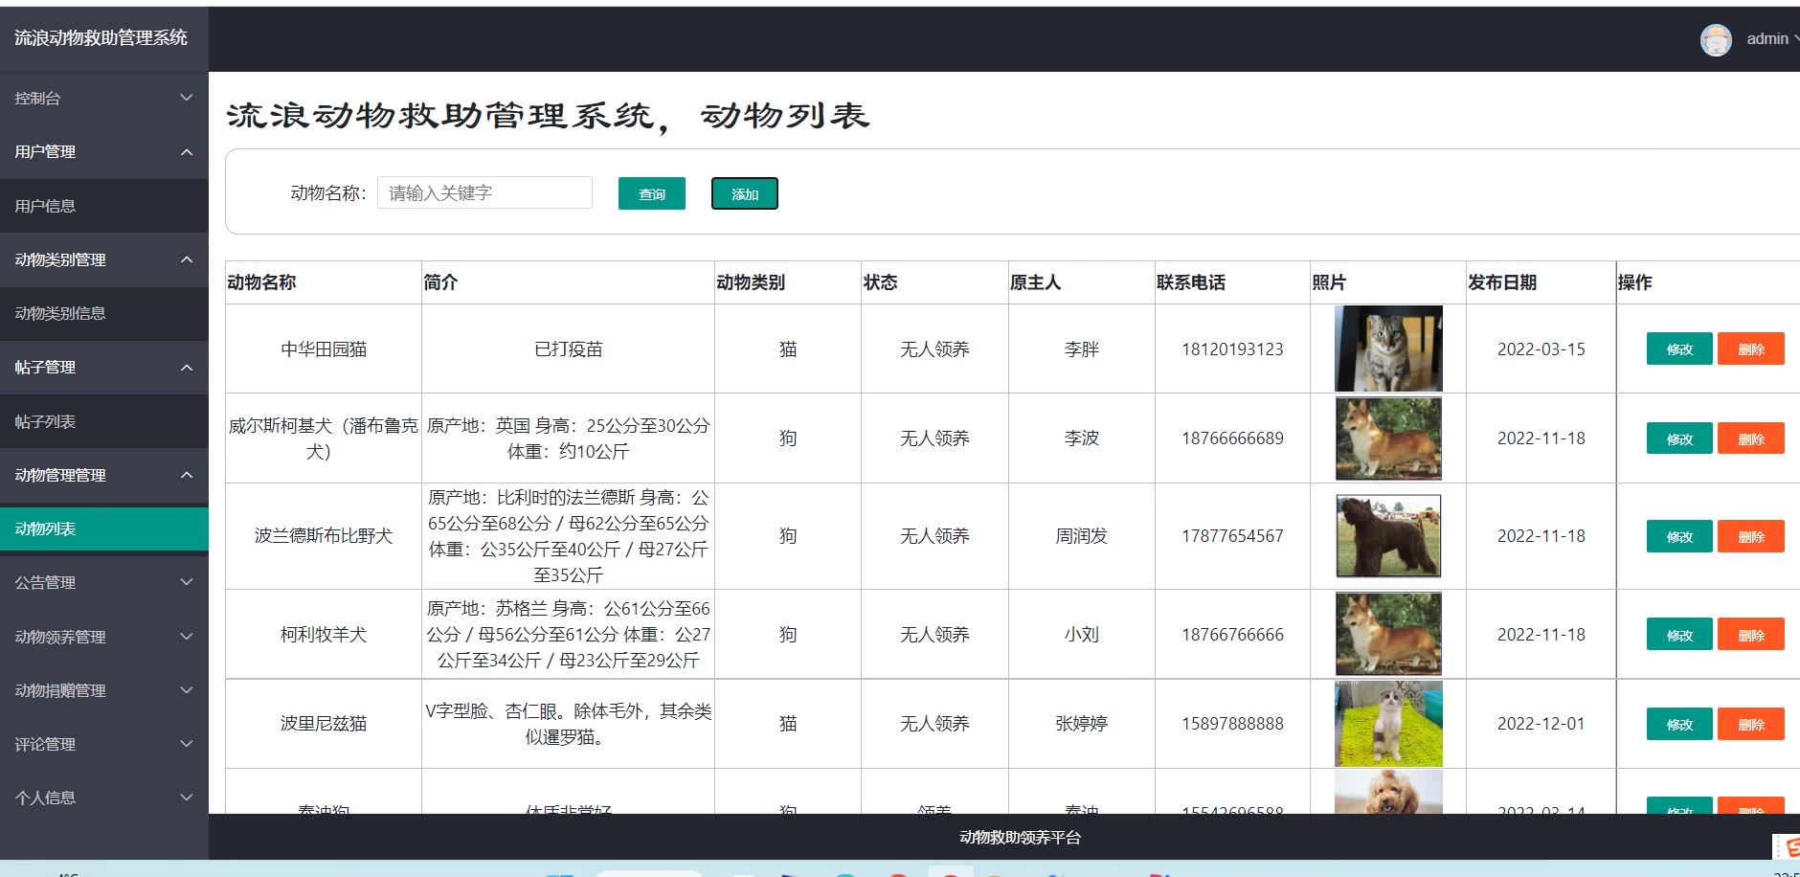
Task: Delete the 柯利牧羊犬 row with 删除
Action: coord(1750,635)
